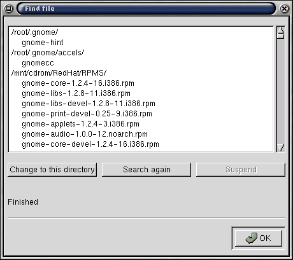Image resolution: width=293 pixels, height=260 pixels.
Task: Select the gnomecc file result
Action: [38, 63]
